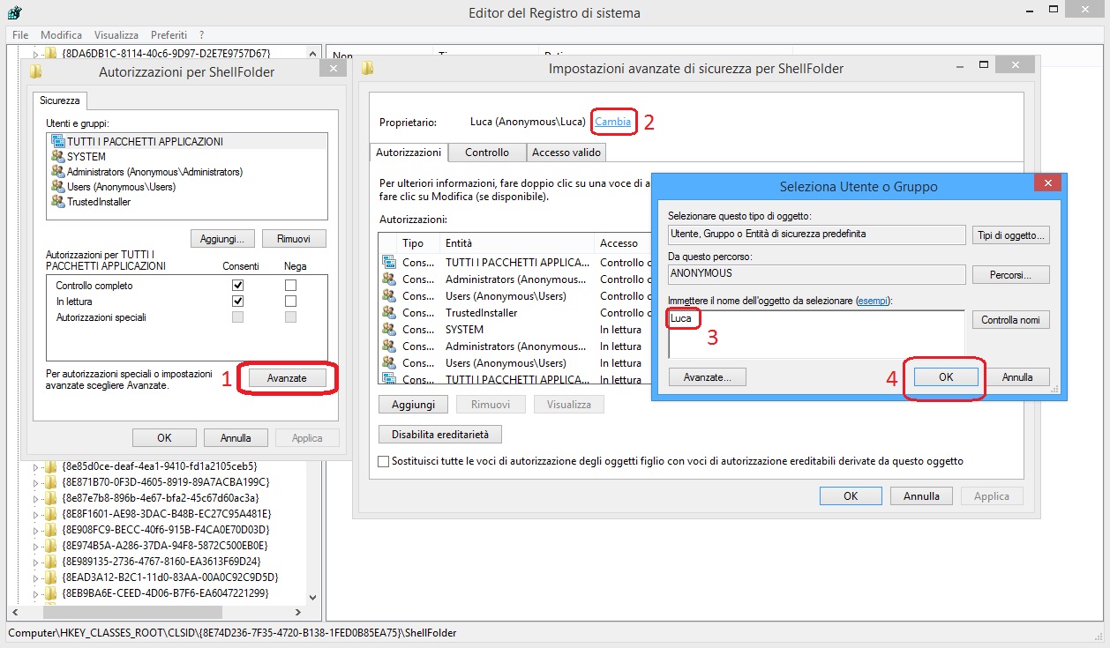
Task: Confirm with OK in Seleziona Utente o Gruppo
Action: [x=946, y=376]
